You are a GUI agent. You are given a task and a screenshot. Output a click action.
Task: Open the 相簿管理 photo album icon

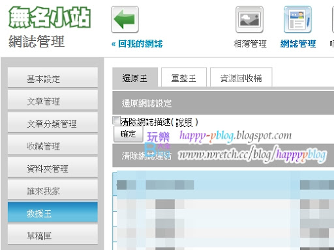point(249,20)
